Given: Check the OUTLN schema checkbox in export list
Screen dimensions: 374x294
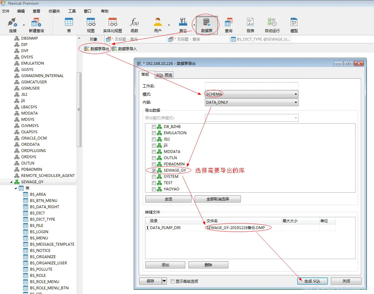Looking at the screenshot, I should [x=154, y=158].
